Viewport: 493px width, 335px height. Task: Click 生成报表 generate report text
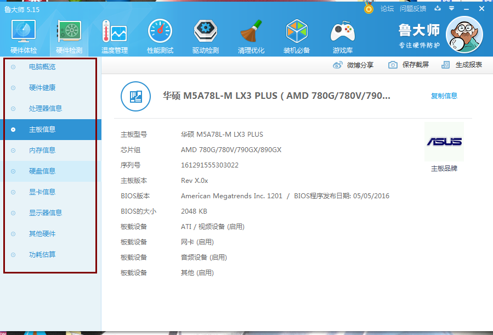click(x=469, y=65)
